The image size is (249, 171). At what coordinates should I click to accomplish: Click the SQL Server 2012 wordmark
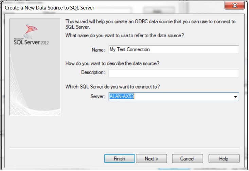coord(31,42)
